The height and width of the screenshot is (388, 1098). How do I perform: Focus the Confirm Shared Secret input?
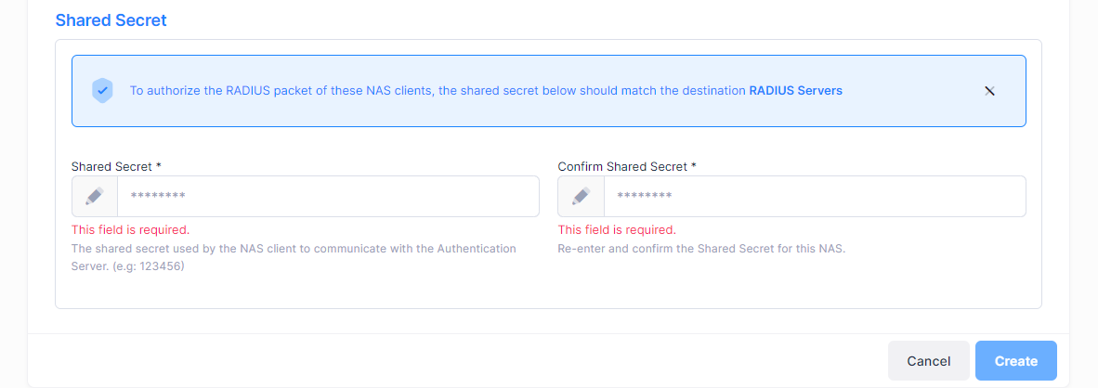[815, 197]
